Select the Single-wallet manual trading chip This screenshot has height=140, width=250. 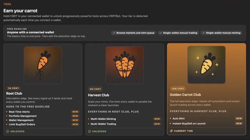(x=178, y=33)
